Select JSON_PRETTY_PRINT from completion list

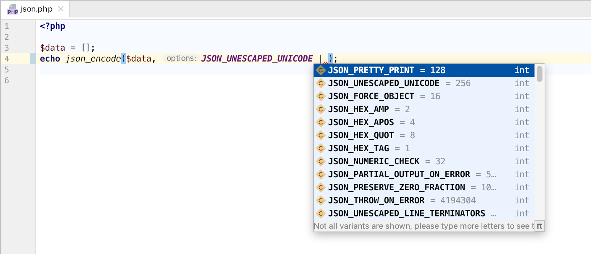pos(371,70)
